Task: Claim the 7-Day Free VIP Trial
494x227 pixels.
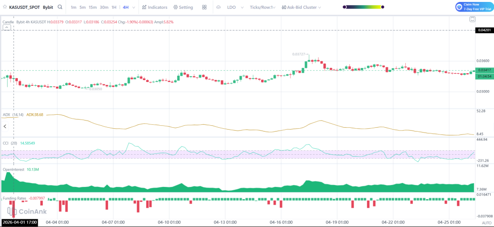Action: pyautogui.click(x=473, y=7)
